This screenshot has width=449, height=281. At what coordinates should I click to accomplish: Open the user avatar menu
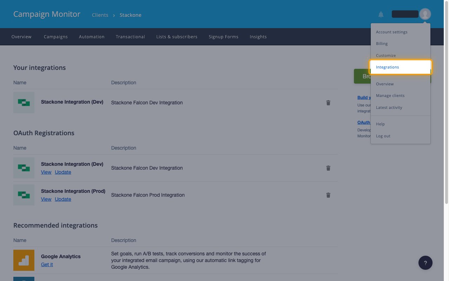425,14
